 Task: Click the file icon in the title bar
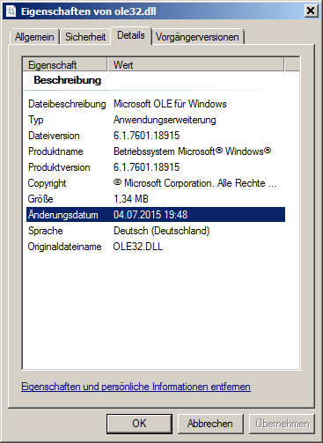click(11, 11)
